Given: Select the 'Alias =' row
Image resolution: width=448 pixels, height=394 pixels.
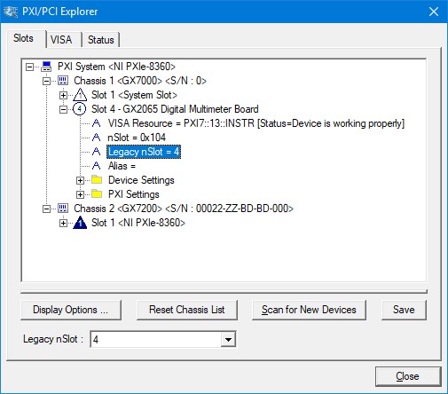Looking at the screenshot, I should (122, 166).
